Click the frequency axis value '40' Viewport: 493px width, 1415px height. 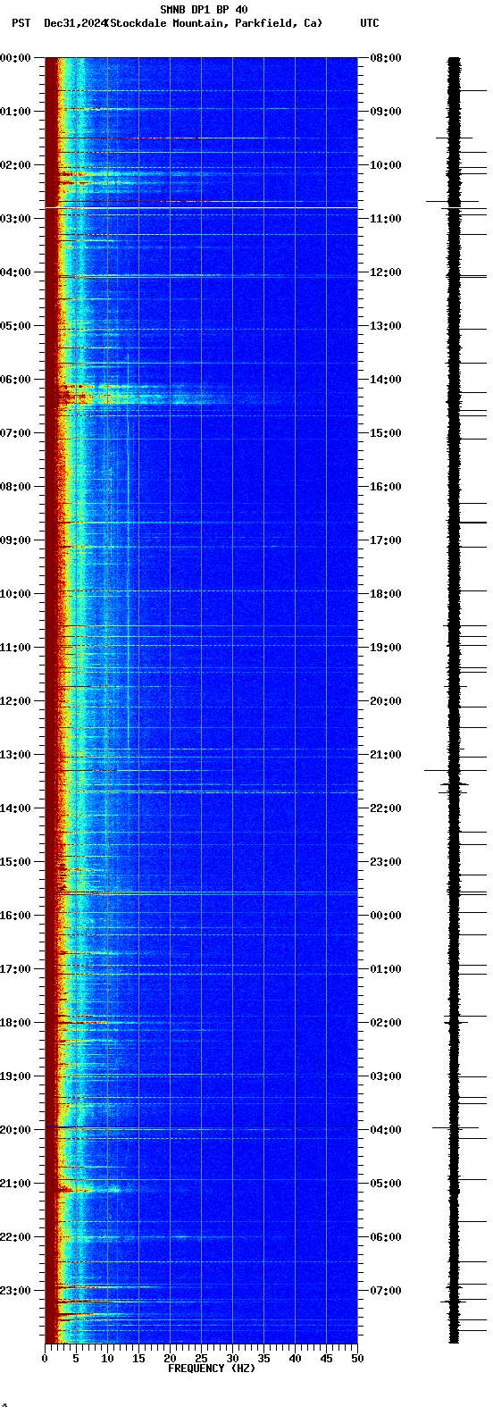click(x=295, y=1359)
